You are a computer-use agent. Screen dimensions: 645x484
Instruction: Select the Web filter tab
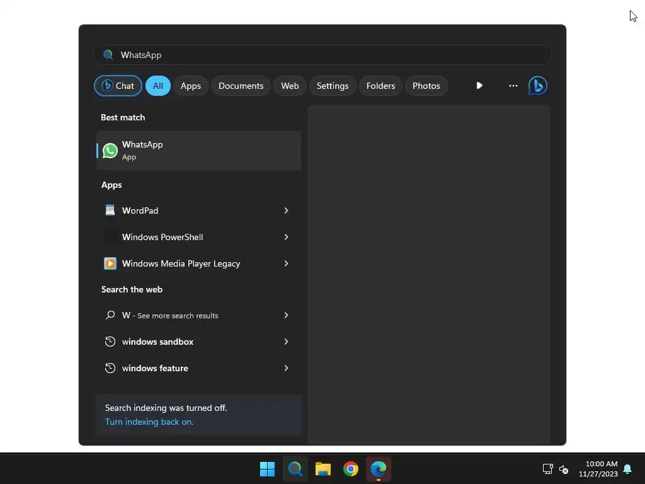[x=290, y=86]
